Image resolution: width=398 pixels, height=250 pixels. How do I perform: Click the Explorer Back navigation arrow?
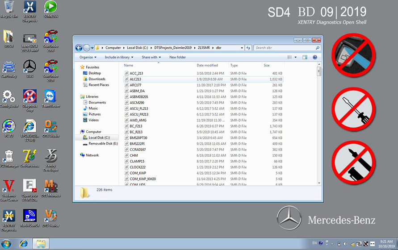click(79, 48)
